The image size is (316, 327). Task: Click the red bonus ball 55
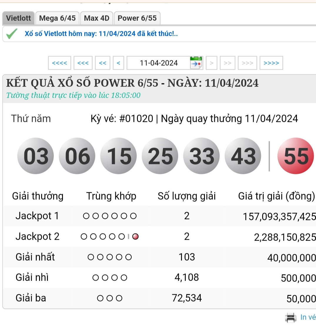tap(296, 156)
